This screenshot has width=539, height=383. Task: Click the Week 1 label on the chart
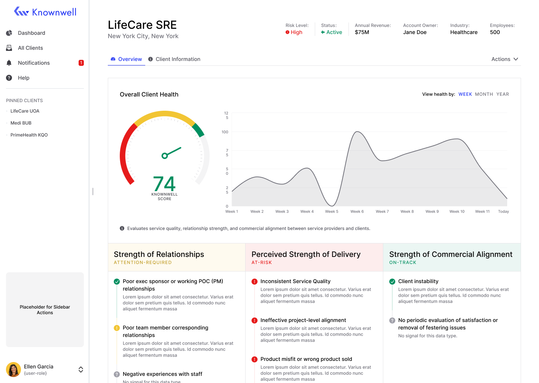click(232, 212)
